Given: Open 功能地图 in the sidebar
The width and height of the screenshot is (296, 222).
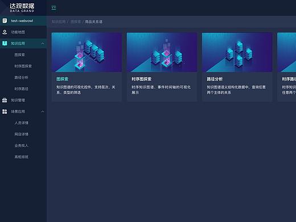Looking at the screenshot, I should 18,32.
